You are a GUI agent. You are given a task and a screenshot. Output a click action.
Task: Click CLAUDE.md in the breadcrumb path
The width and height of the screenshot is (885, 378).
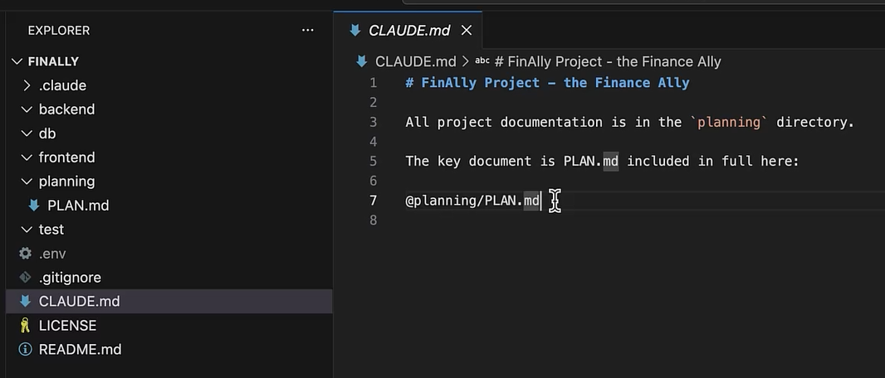[415, 61]
